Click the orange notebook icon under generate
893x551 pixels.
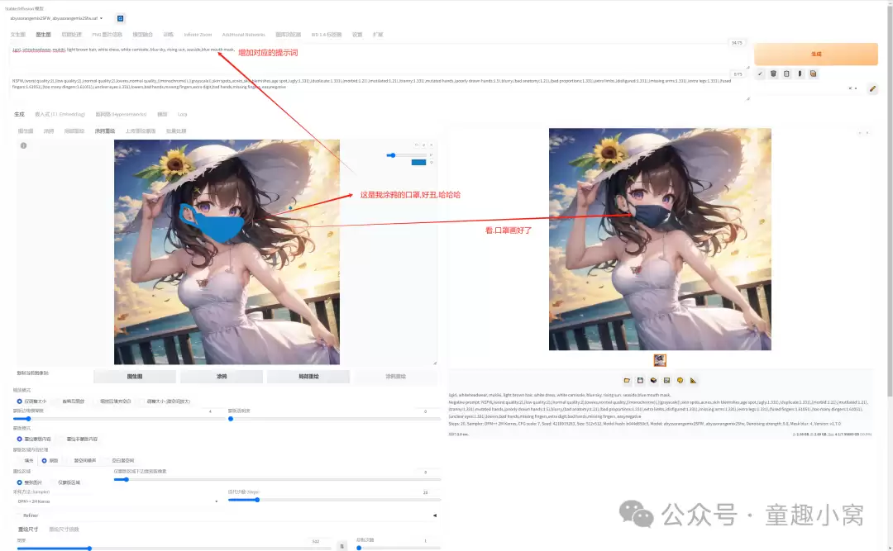pyautogui.click(x=814, y=74)
